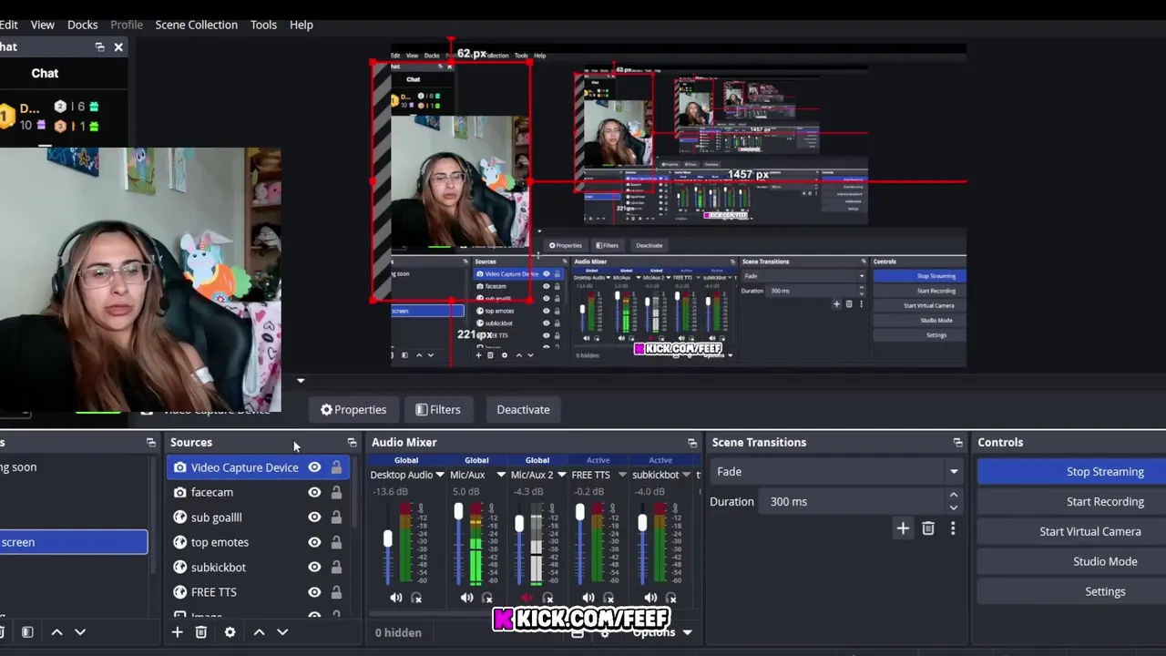1166x656 pixels.
Task: Unmute the red Mic/Aux 2 speaker icon
Action: tap(527, 598)
